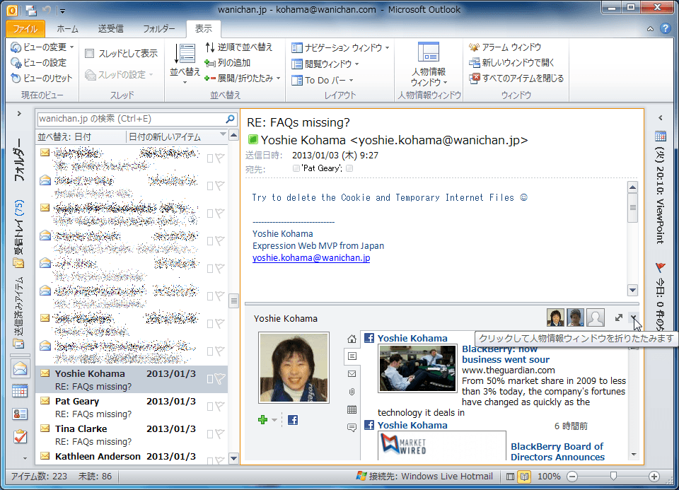Minimize the ribbon with the caret icon
The height and width of the screenshot is (490, 679).
pyautogui.click(x=650, y=29)
